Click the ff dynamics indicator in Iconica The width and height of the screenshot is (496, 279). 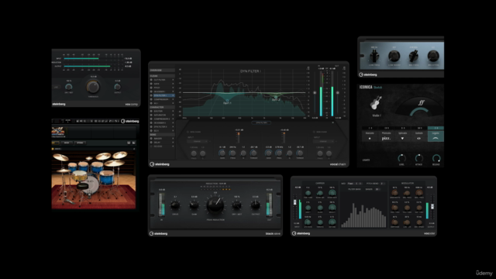[421, 102]
